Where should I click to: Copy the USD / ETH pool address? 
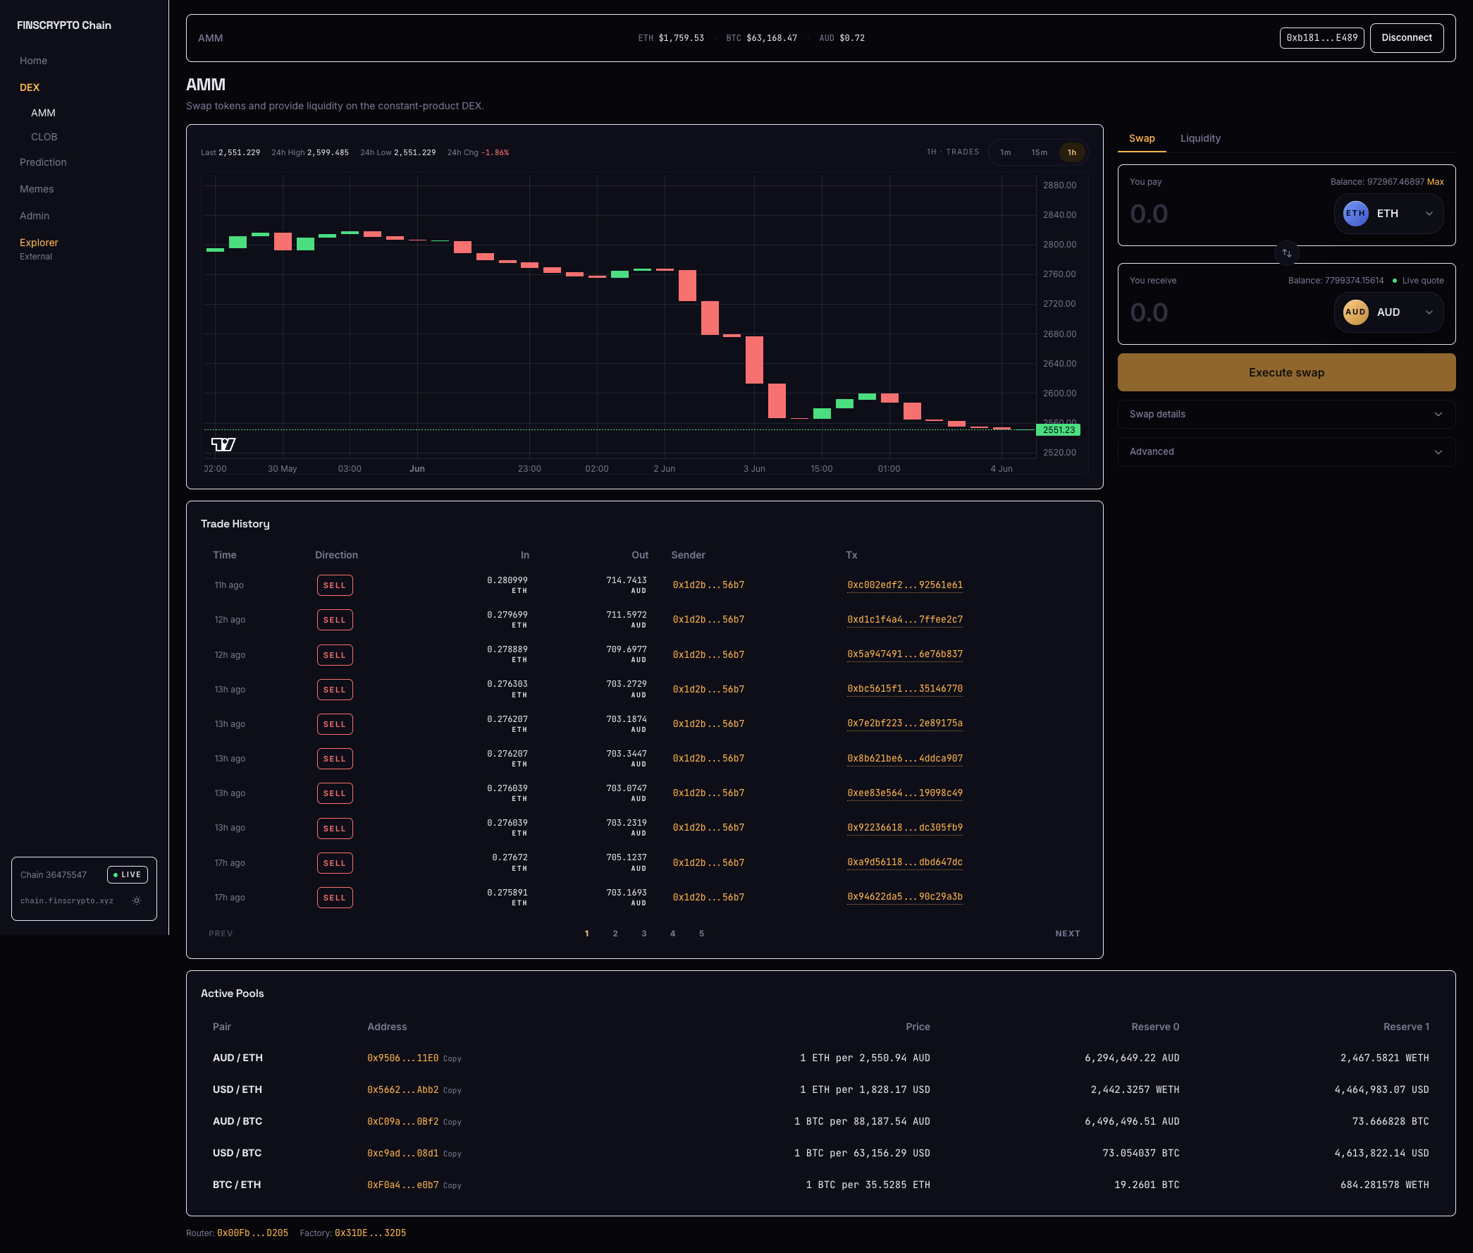452,1091
